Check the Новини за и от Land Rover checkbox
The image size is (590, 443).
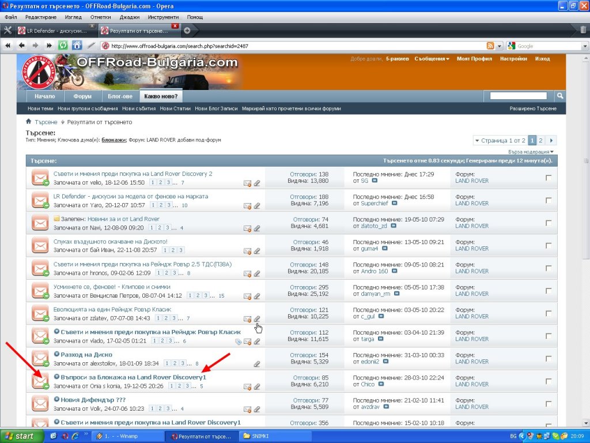[x=549, y=223]
